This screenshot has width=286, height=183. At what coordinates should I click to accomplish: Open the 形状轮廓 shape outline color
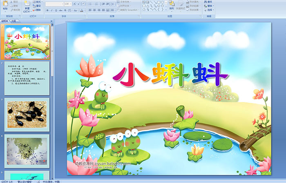(193, 6)
